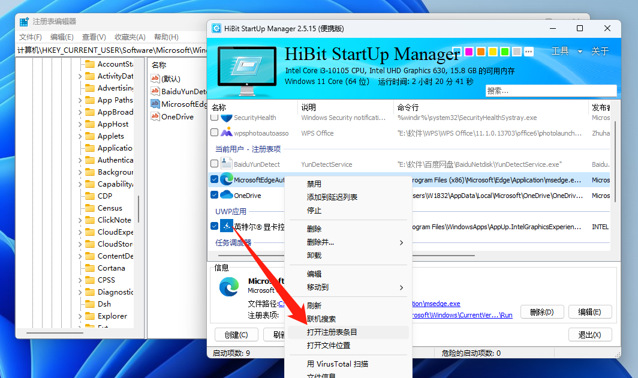638x378 pixels.
Task: Click the 搜索... search field
Action: point(551,91)
